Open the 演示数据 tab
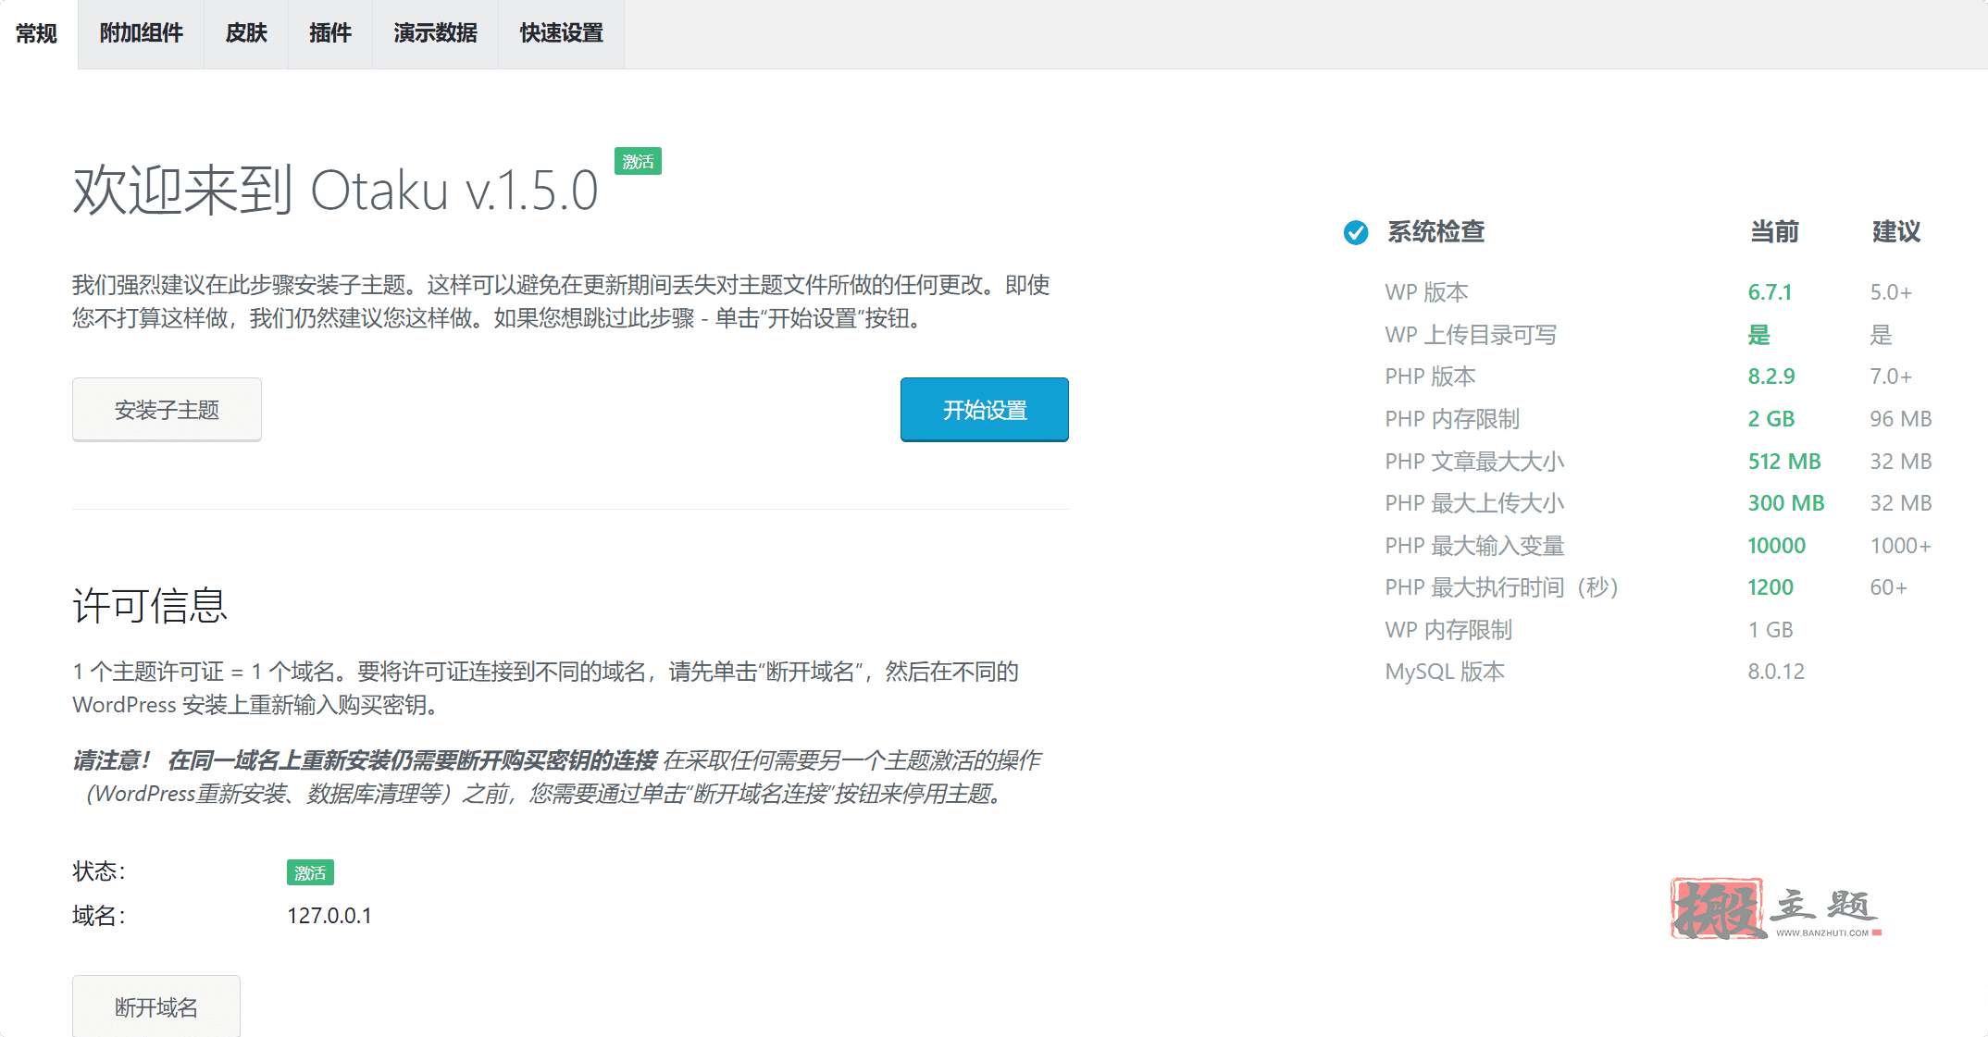 [x=435, y=34]
